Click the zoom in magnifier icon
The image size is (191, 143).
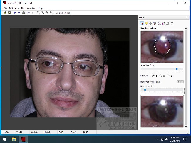coord(38,13)
